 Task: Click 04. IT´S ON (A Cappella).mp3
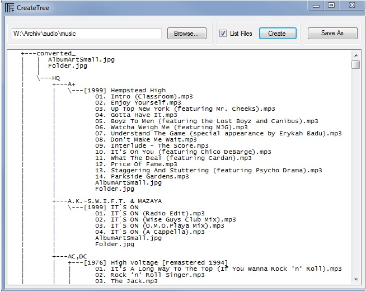coord(150,232)
